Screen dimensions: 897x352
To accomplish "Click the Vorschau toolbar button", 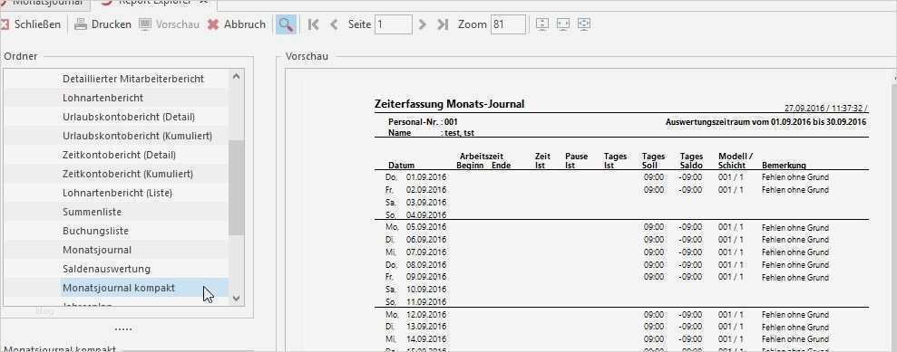I will (170, 24).
